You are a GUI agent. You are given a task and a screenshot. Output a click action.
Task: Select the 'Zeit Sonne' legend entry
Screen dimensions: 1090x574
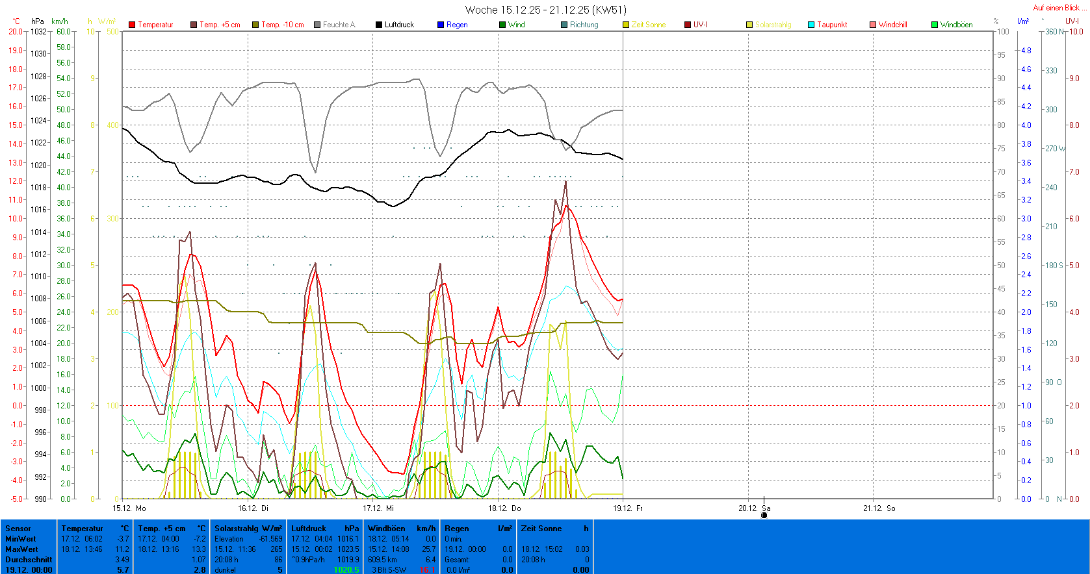[648, 25]
